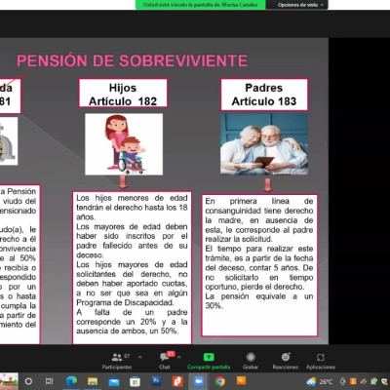Open File Explorer from the taskbar
The height and width of the screenshot is (390, 390).
click(x=93, y=381)
